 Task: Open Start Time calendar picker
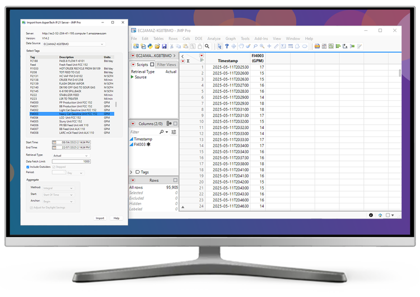coord(54,142)
